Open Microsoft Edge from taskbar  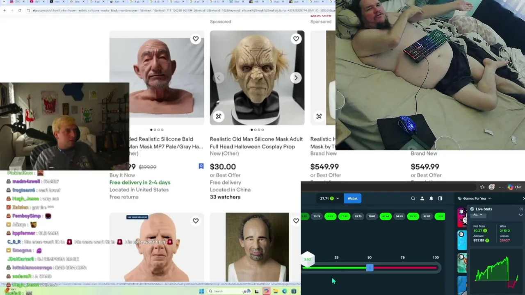click(x=285, y=291)
